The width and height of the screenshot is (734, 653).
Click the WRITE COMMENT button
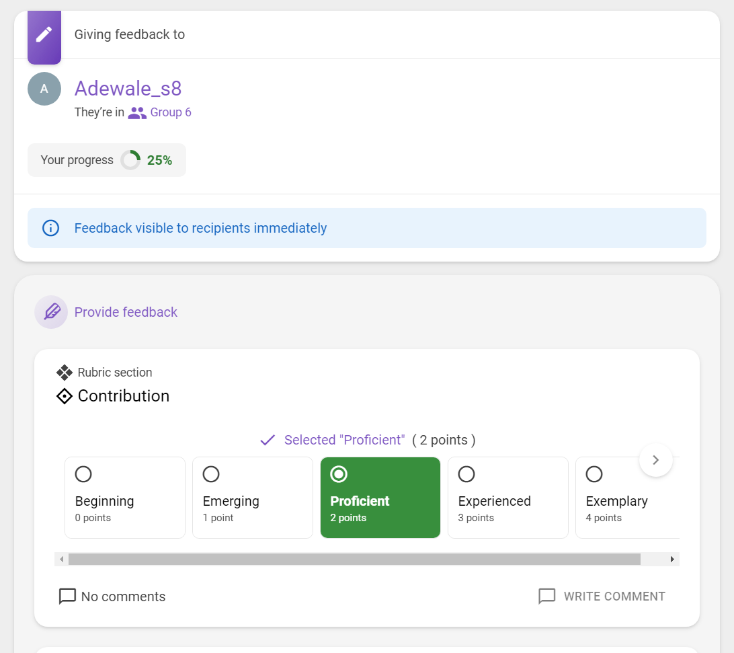click(x=602, y=597)
